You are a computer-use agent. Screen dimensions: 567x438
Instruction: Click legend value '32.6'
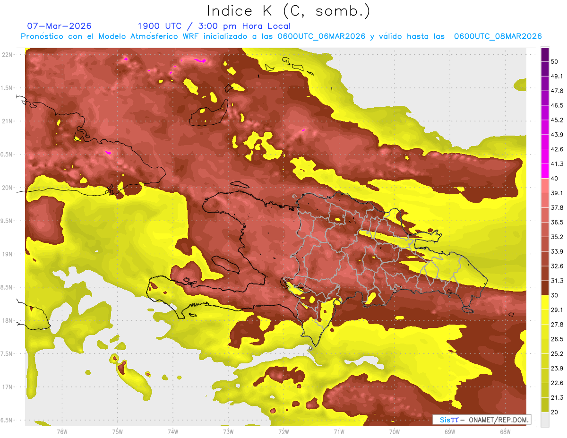pos(558,266)
